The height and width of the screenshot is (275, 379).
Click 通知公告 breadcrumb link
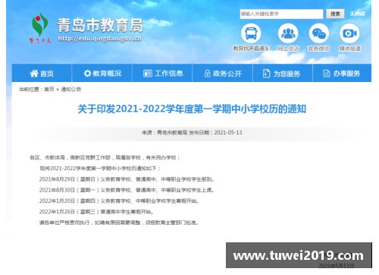(71, 89)
